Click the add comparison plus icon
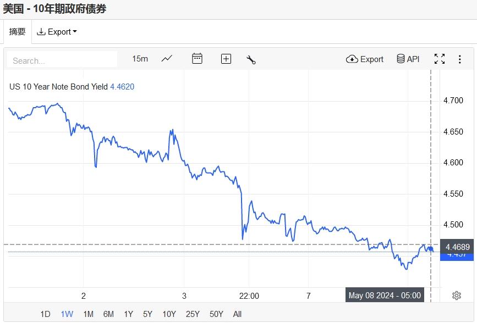The height and width of the screenshot is (323, 477). point(226,59)
